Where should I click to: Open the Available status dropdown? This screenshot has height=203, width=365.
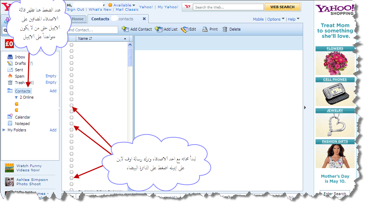[x=134, y=5]
